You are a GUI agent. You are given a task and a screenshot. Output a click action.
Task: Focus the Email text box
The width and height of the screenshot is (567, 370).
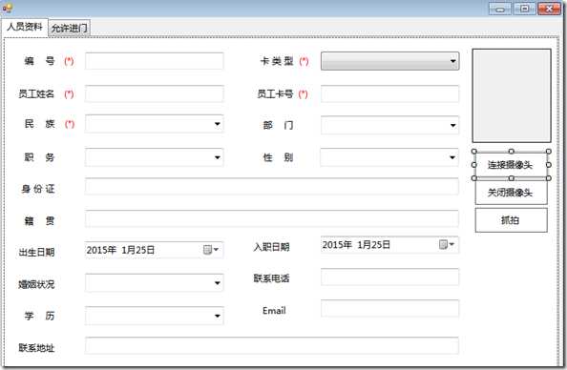[x=389, y=309]
